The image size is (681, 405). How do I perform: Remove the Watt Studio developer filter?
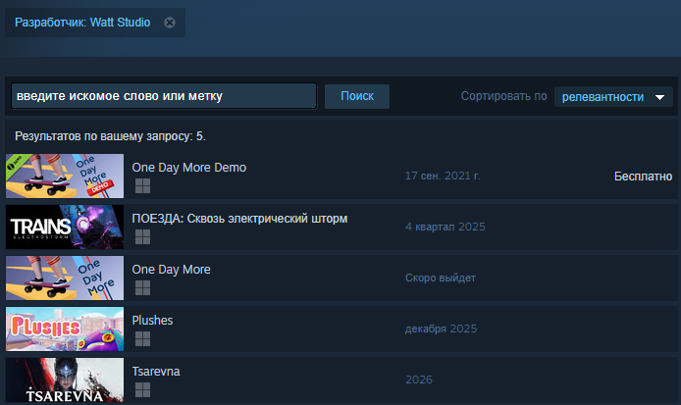[170, 23]
